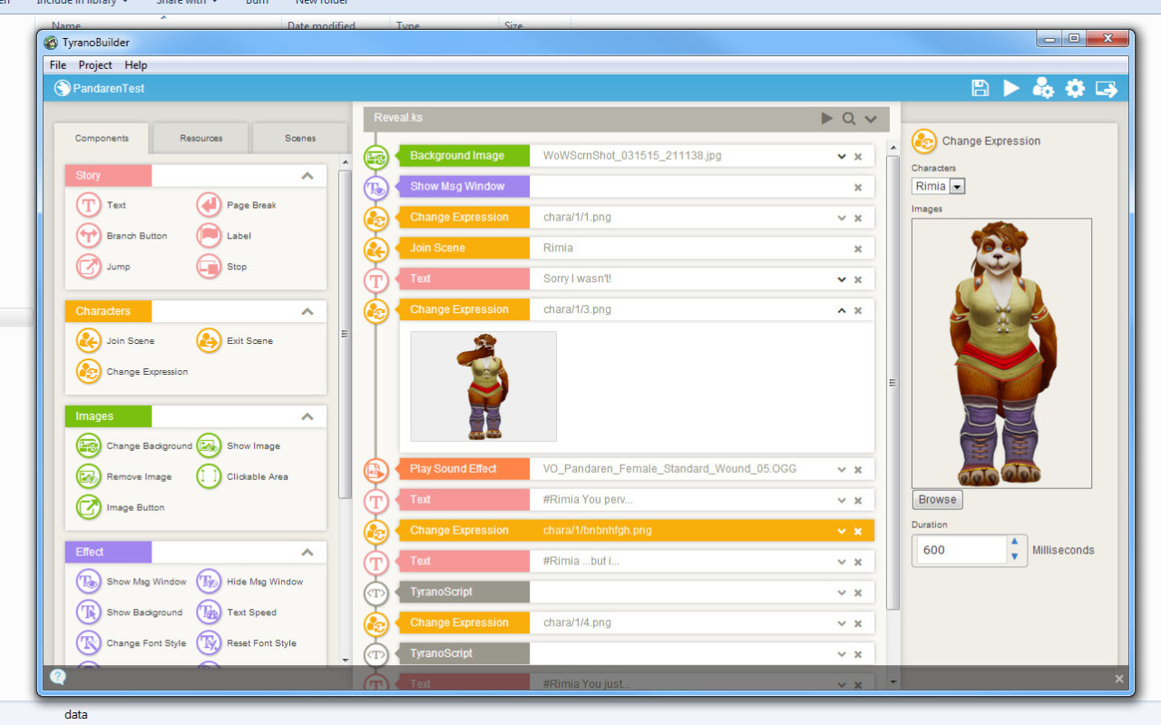Choose the Jump component
This screenshot has height=725, width=1161.
pos(103,267)
